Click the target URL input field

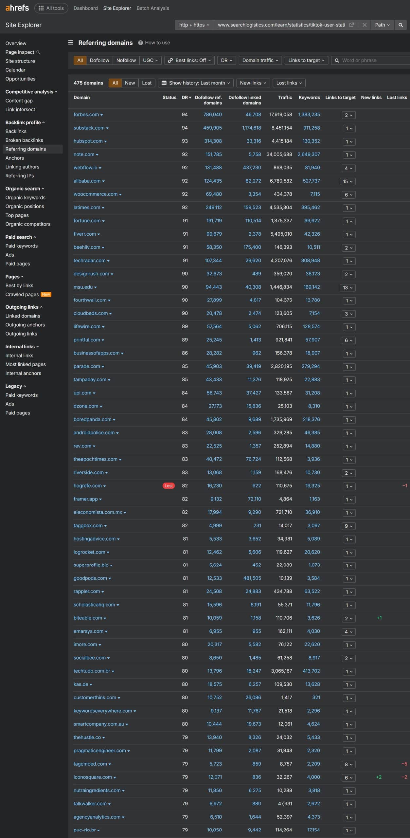coord(281,25)
